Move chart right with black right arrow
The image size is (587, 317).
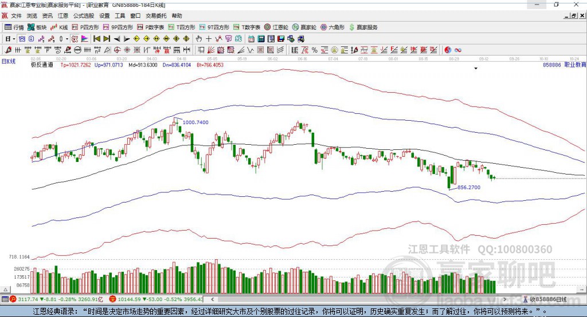pyautogui.click(x=127, y=39)
